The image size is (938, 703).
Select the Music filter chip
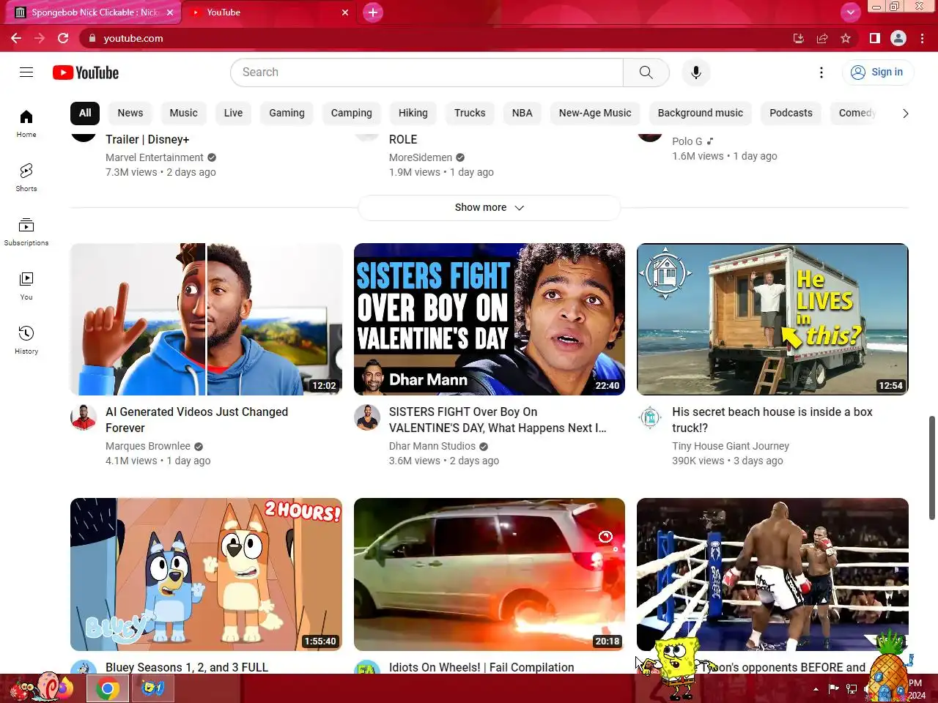[183, 113]
